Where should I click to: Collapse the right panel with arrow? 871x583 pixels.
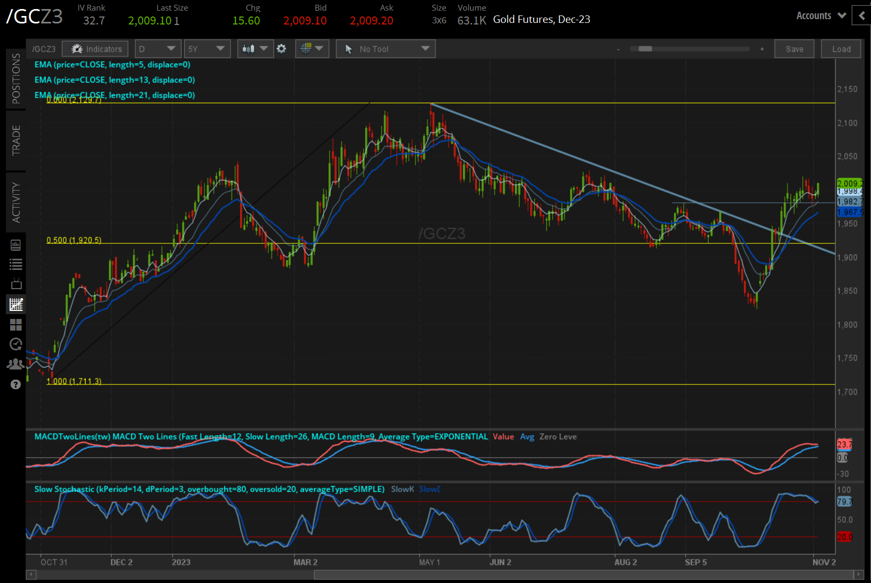tap(861, 15)
